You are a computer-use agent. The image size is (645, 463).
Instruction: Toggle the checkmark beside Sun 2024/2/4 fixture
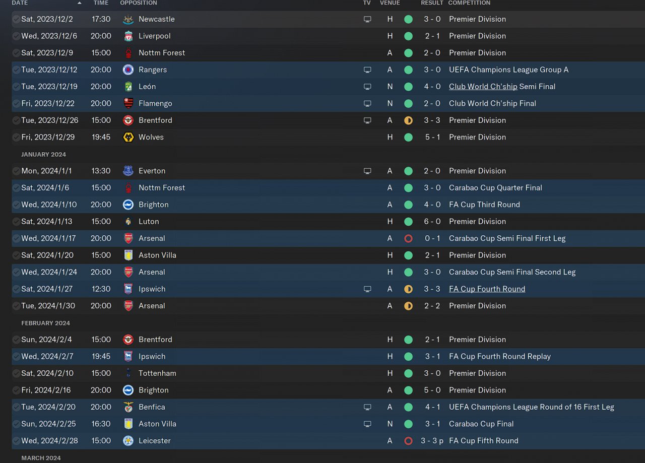pyautogui.click(x=16, y=340)
